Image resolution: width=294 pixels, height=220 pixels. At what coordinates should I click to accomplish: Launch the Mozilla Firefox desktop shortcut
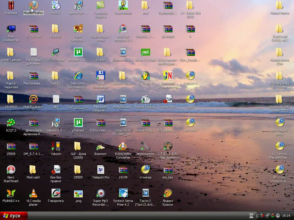click(x=33, y=5)
